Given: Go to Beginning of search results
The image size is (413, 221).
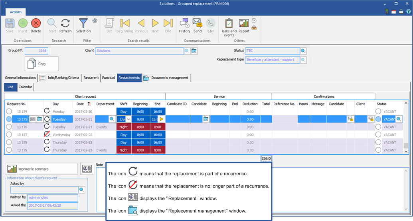Looking at the screenshot, I should [x=125, y=23].
